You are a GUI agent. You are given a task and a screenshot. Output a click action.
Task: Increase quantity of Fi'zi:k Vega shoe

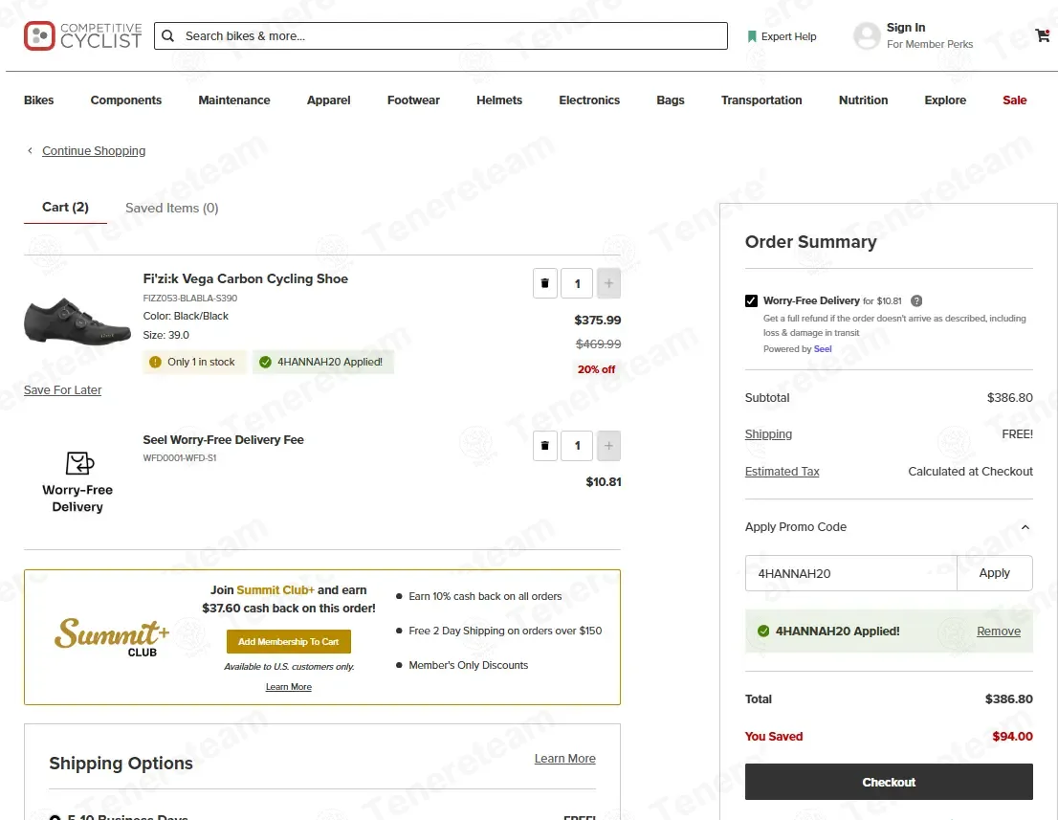point(608,284)
